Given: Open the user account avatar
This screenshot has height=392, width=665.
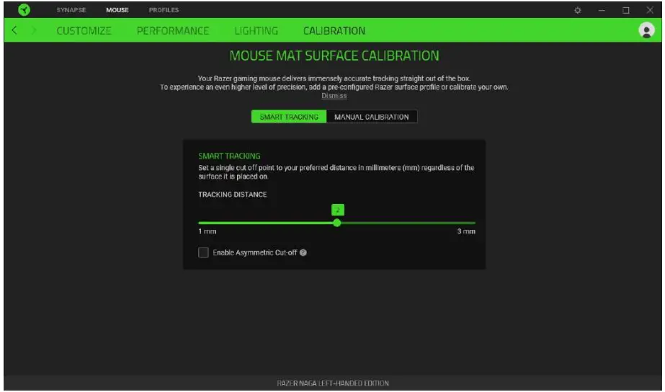Looking at the screenshot, I should click(x=646, y=30).
